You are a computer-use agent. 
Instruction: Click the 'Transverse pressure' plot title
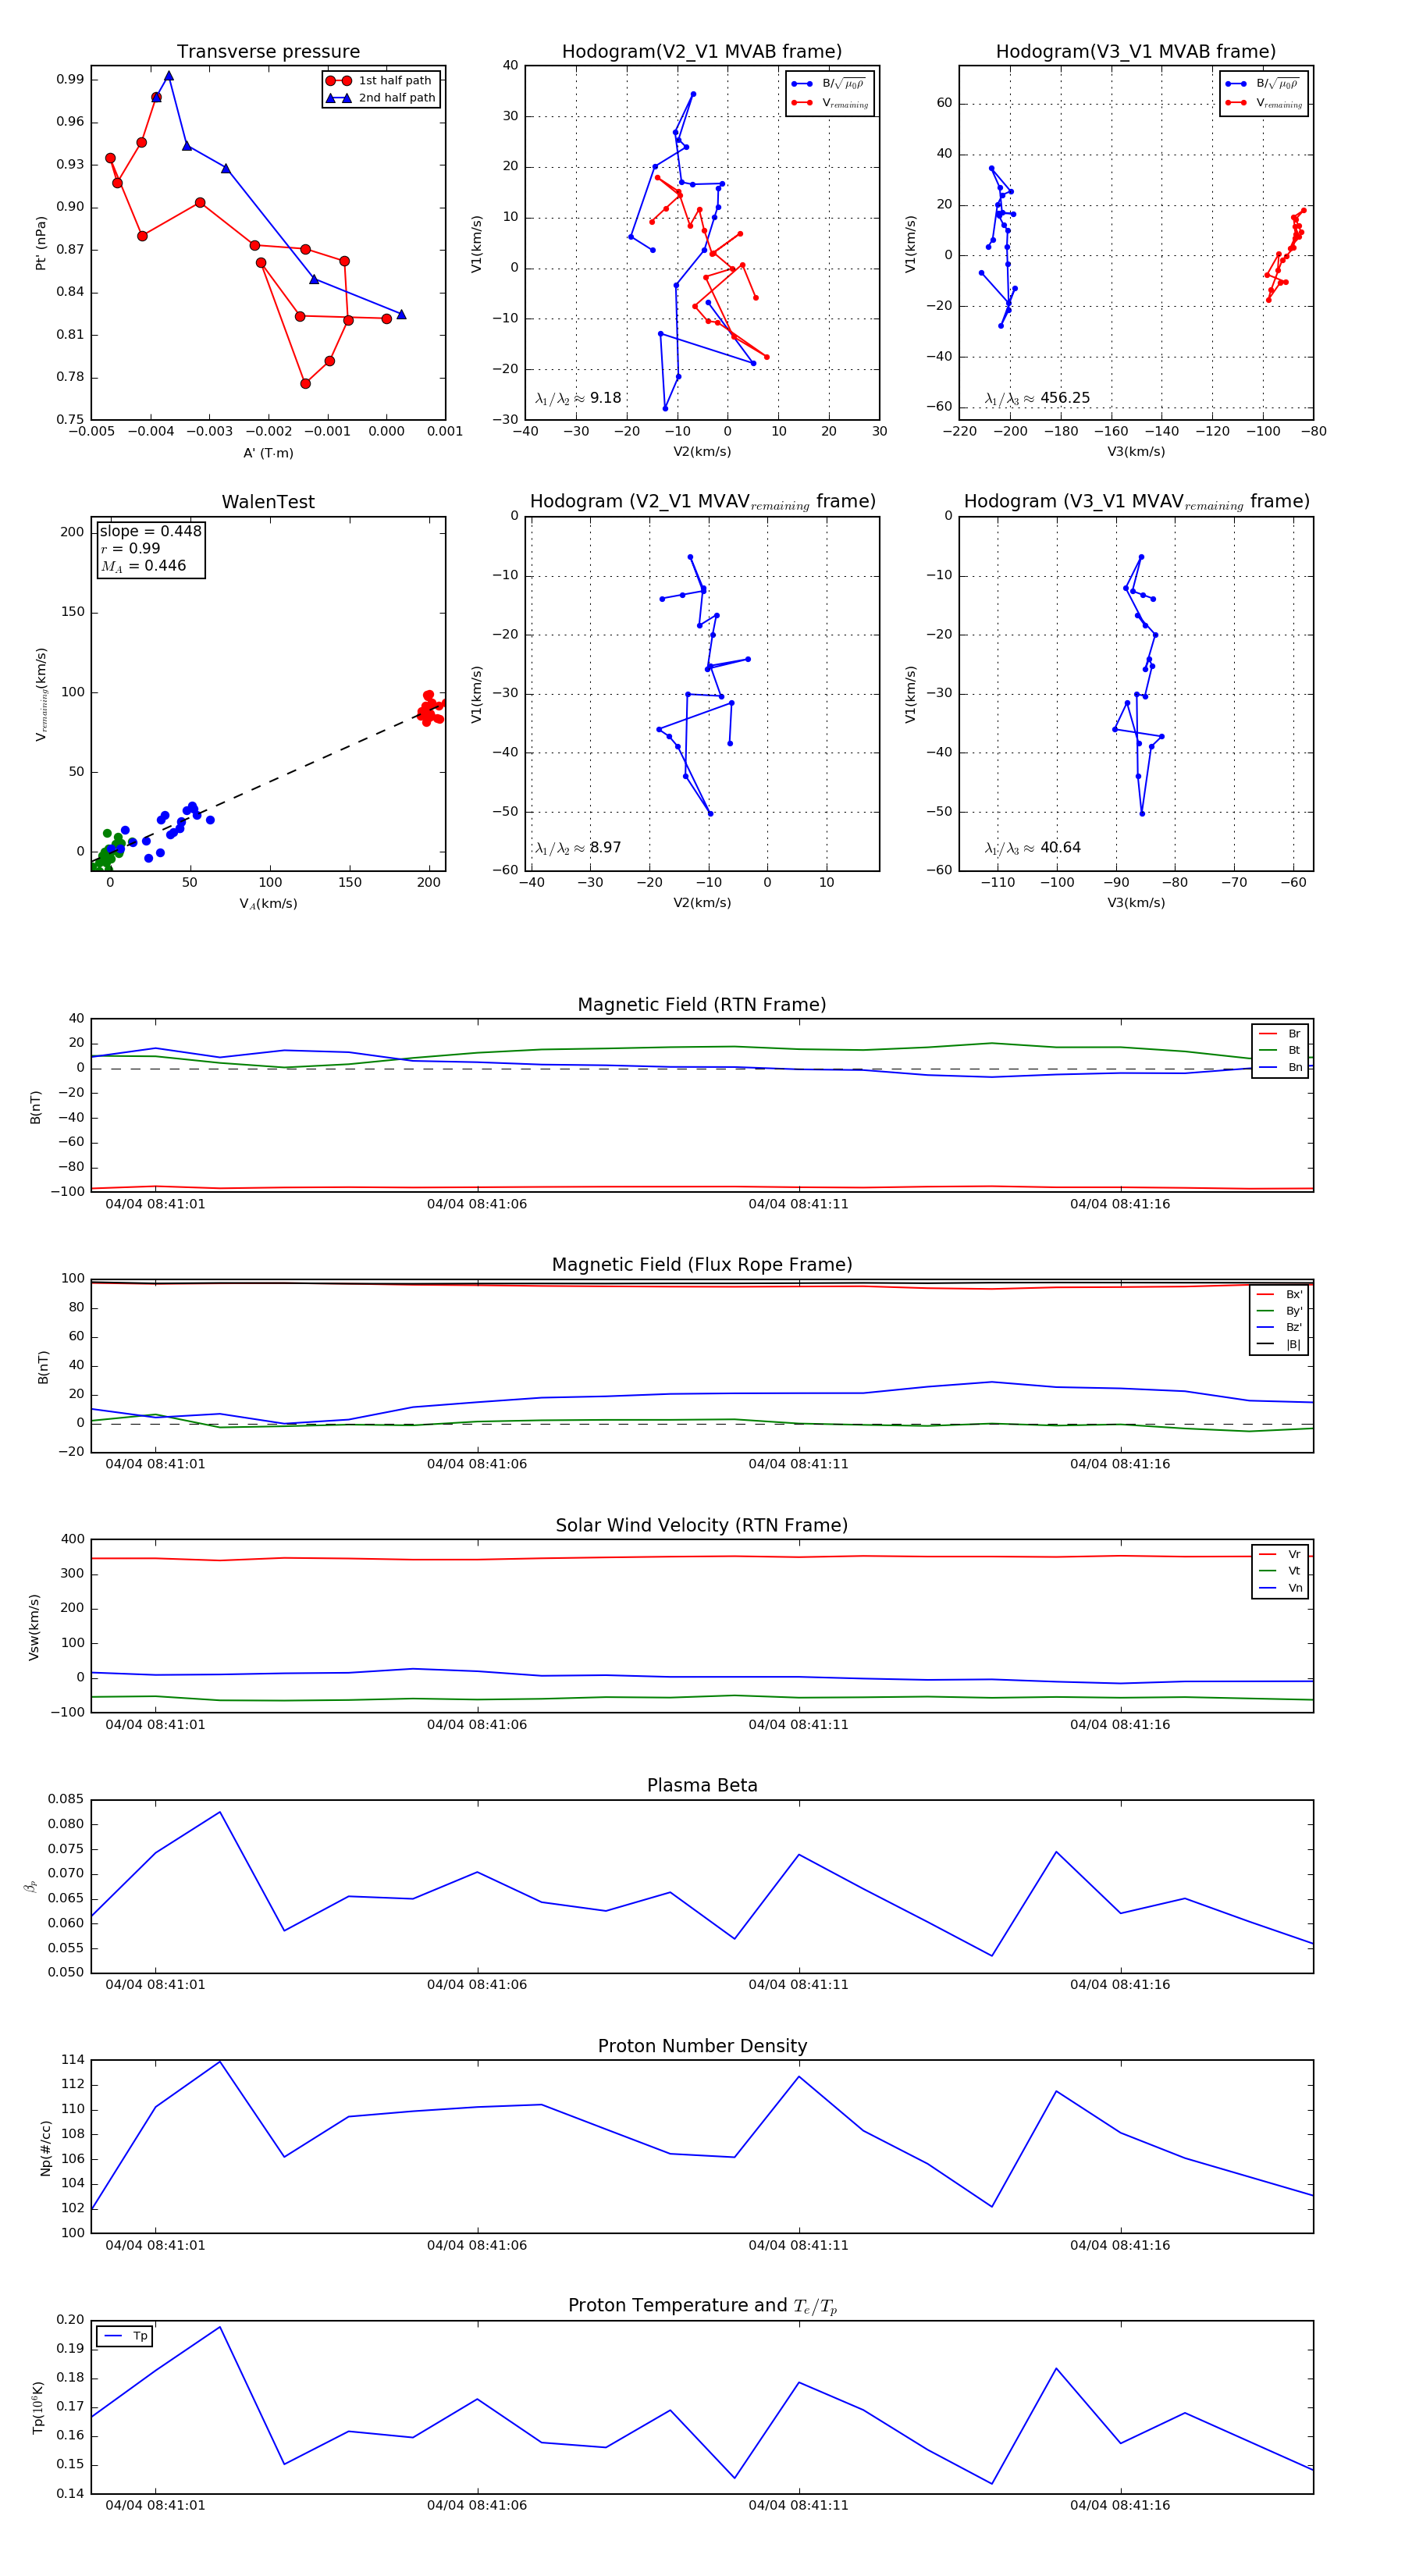pos(268,52)
